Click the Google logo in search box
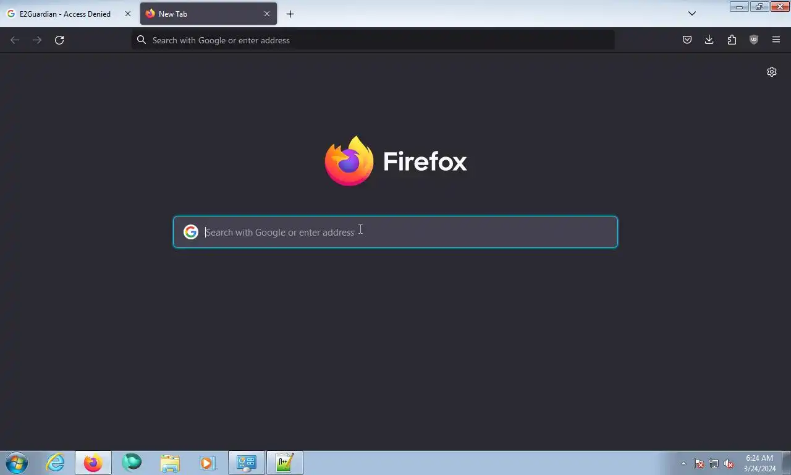 191,232
